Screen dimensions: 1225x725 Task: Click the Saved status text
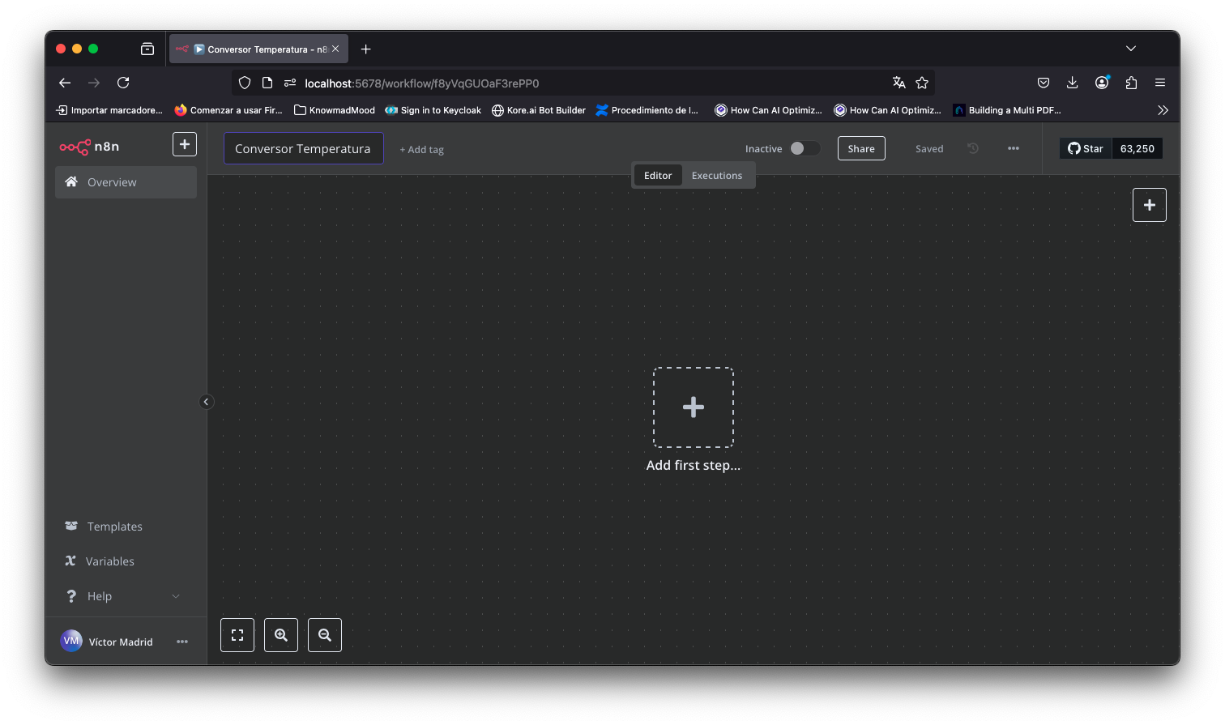(929, 149)
